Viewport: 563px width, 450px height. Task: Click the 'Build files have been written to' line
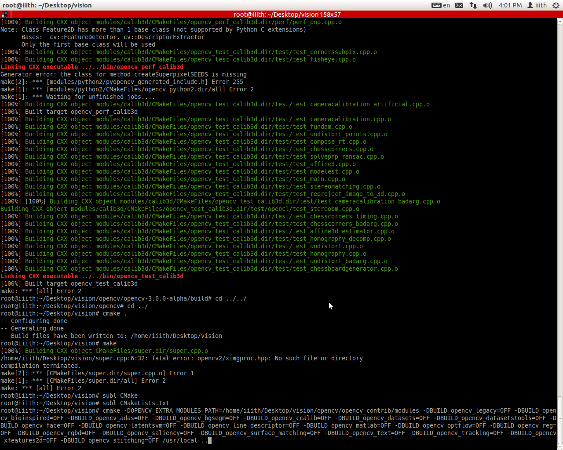point(111,336)
